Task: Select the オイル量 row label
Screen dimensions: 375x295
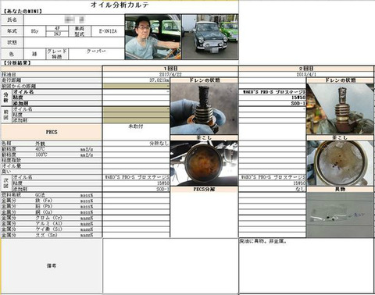Action: click(x=51, y=166)
